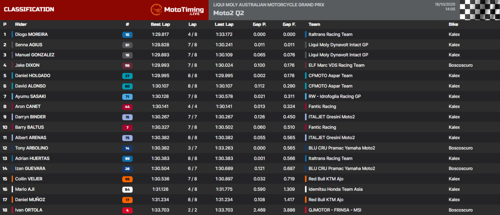Click the ELF Marc VDS Racing Team name
The image size is (500, 215).
(x=336, y=66)
